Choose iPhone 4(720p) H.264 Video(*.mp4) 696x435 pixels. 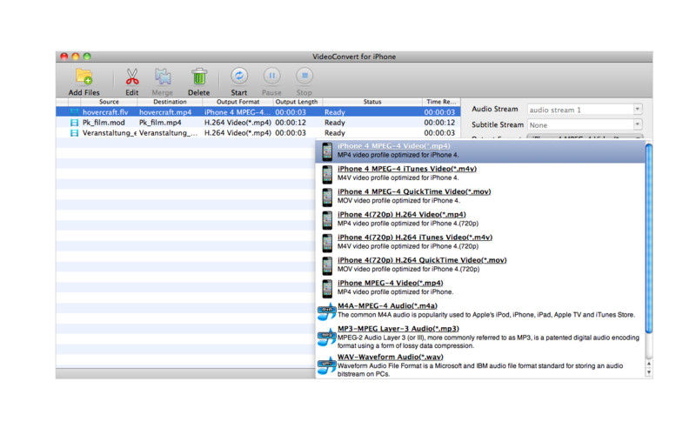402,214
